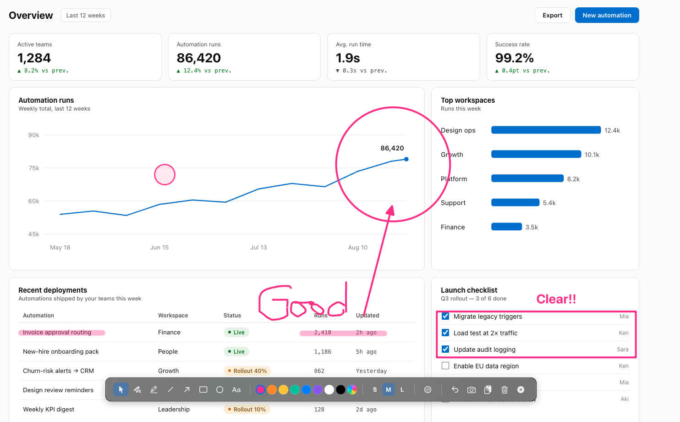Select the pointer cursor tool
This screenshot has height=422, width=680.
point(121,389)
